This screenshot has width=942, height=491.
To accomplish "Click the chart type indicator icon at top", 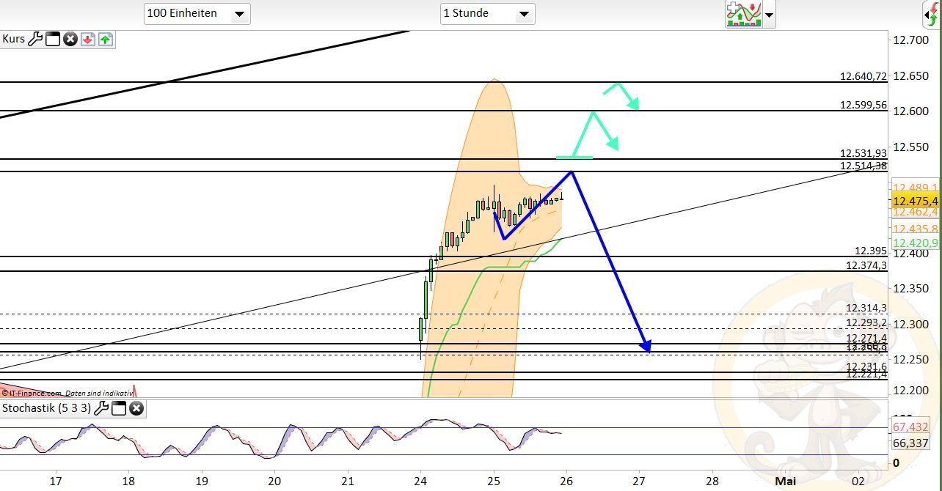I will (x=744, y=13).
